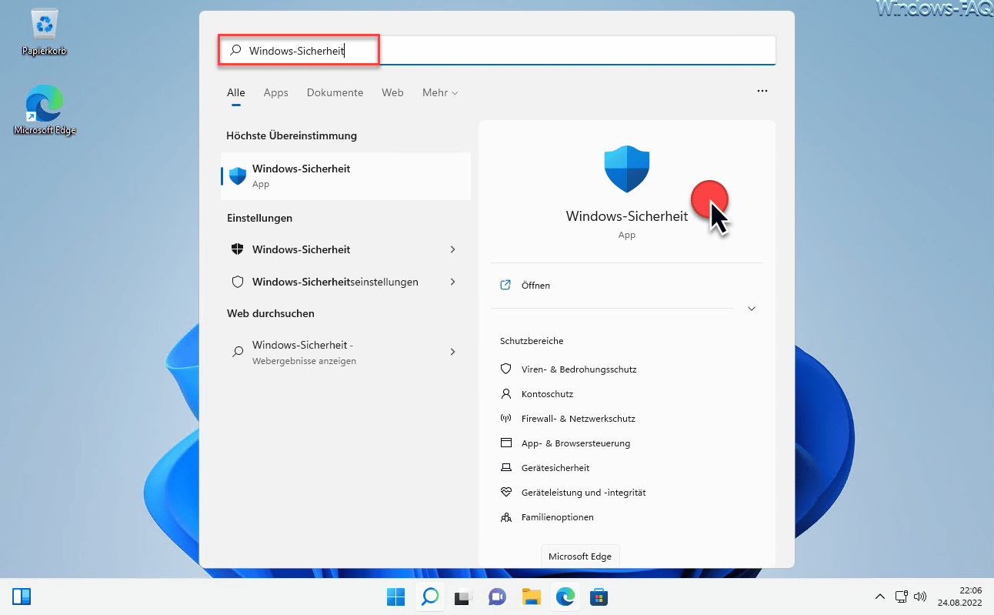
Task: Open the Chat app on the taskbar
Action: point(497,597)
